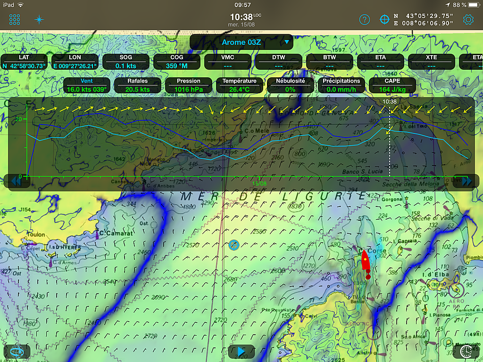Open the help question mark icon
This screenshot has height=362, width=483.
point(365,20)
